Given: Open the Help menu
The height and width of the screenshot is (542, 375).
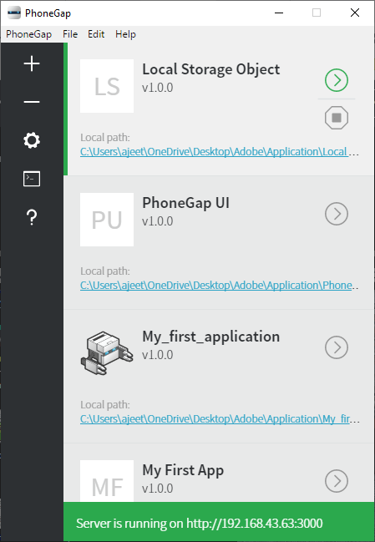Looking at the screenshot, I should tap(125, 34).
